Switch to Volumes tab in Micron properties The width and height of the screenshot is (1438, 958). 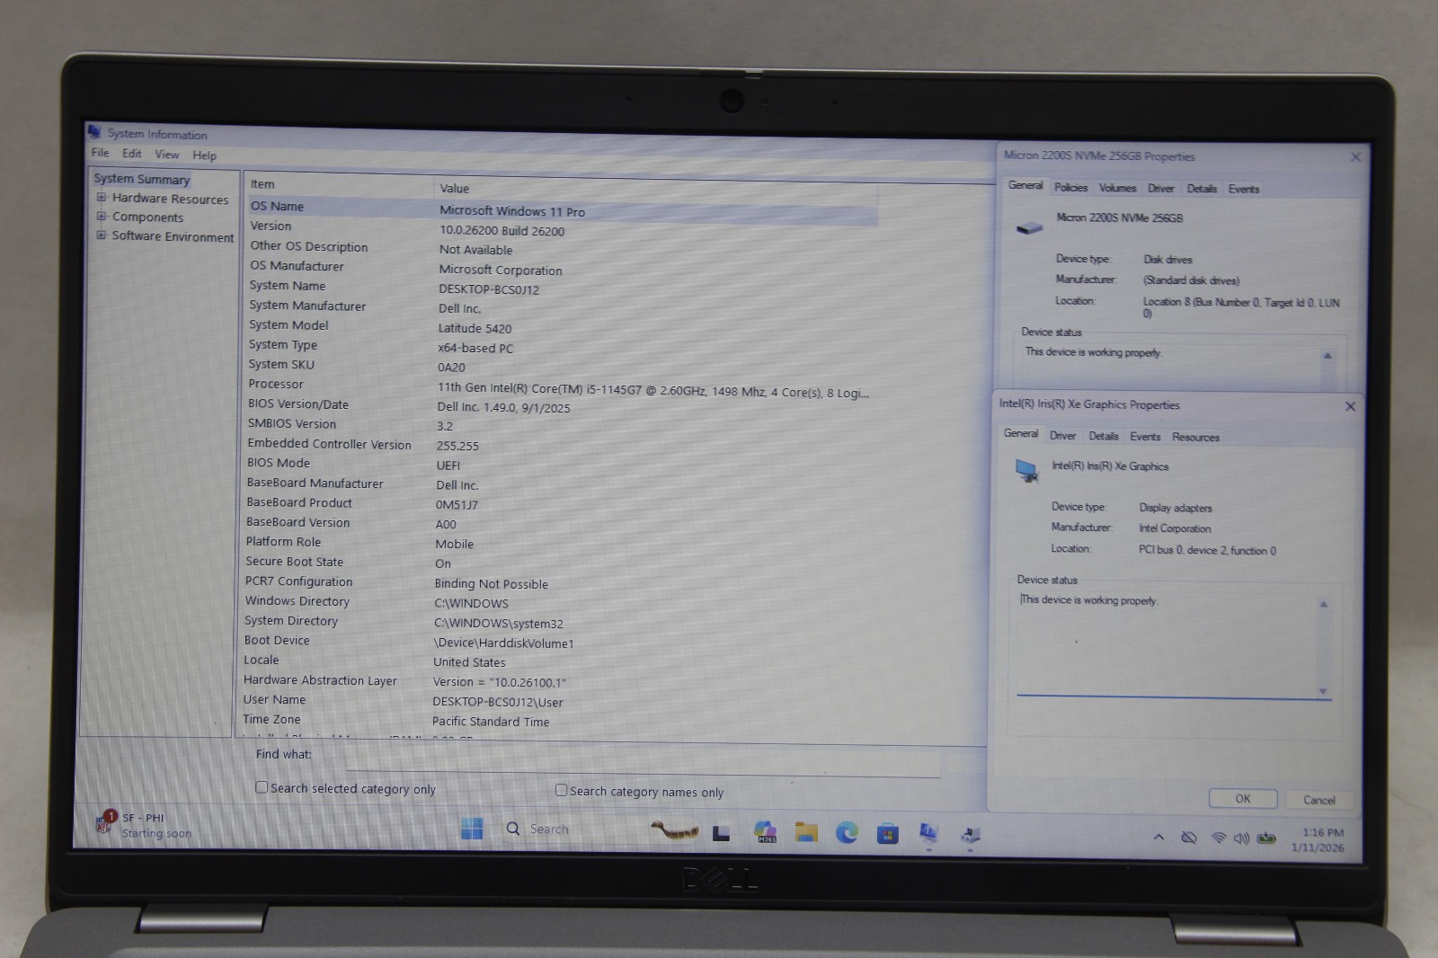1117,188
